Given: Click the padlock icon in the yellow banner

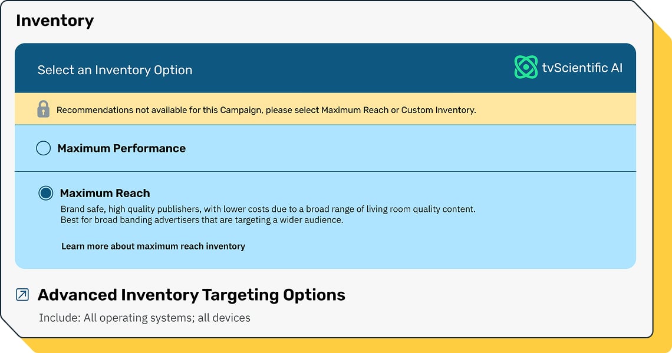Looking at the screenshot, I should tap(43, 109).
